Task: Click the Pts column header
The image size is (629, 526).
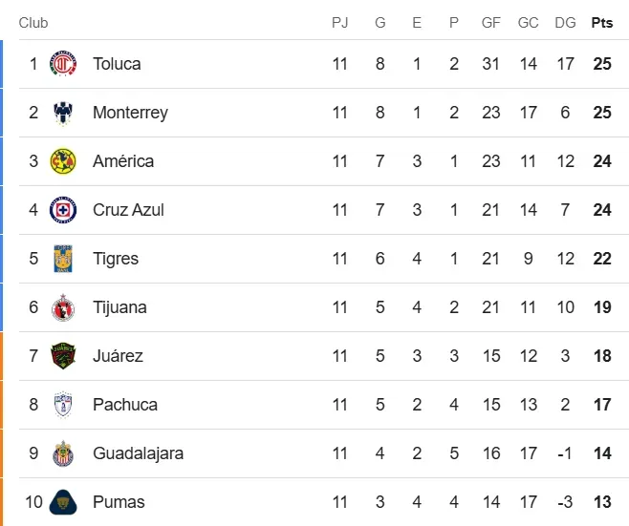Action: click(602, 23)
